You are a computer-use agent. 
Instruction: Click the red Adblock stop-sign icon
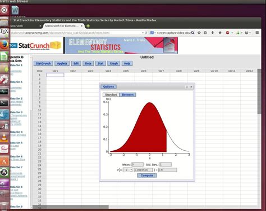(x=227, y=33)
